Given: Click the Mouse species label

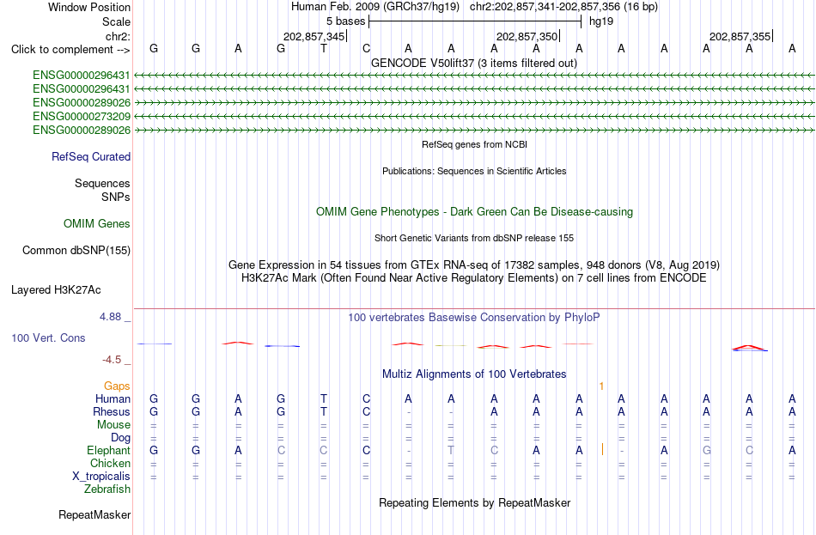Looking at the screenshot, I should click(x=113, y=425).
